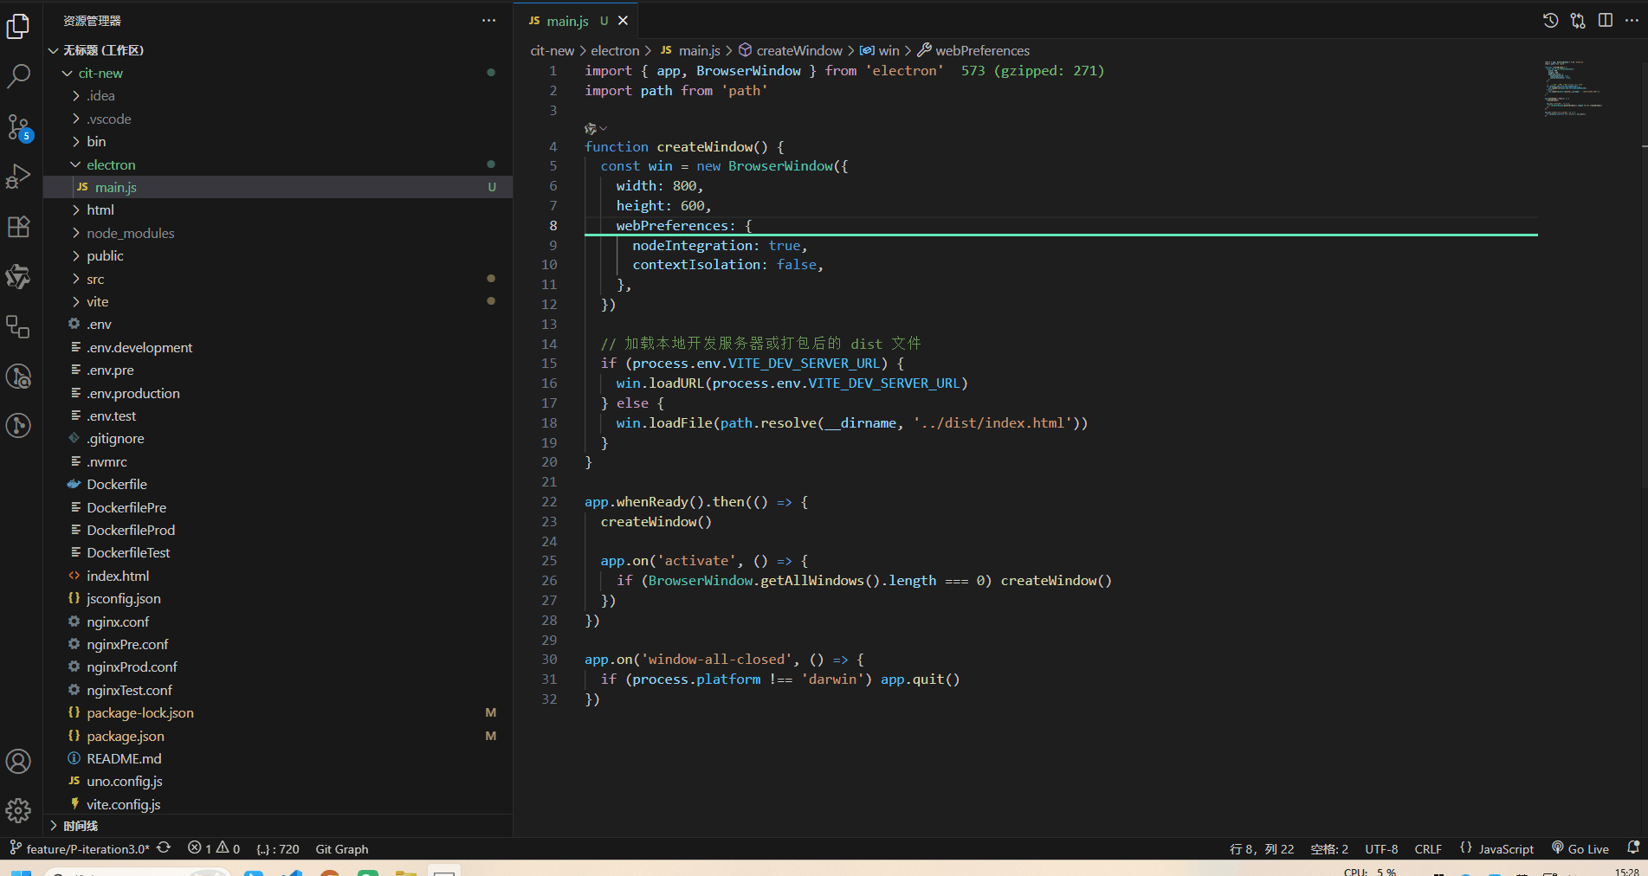The height and width of the screenshot is (876, 1648).
Task: Click electron breadcrumb segment
Action: click(x=615, y=50)
